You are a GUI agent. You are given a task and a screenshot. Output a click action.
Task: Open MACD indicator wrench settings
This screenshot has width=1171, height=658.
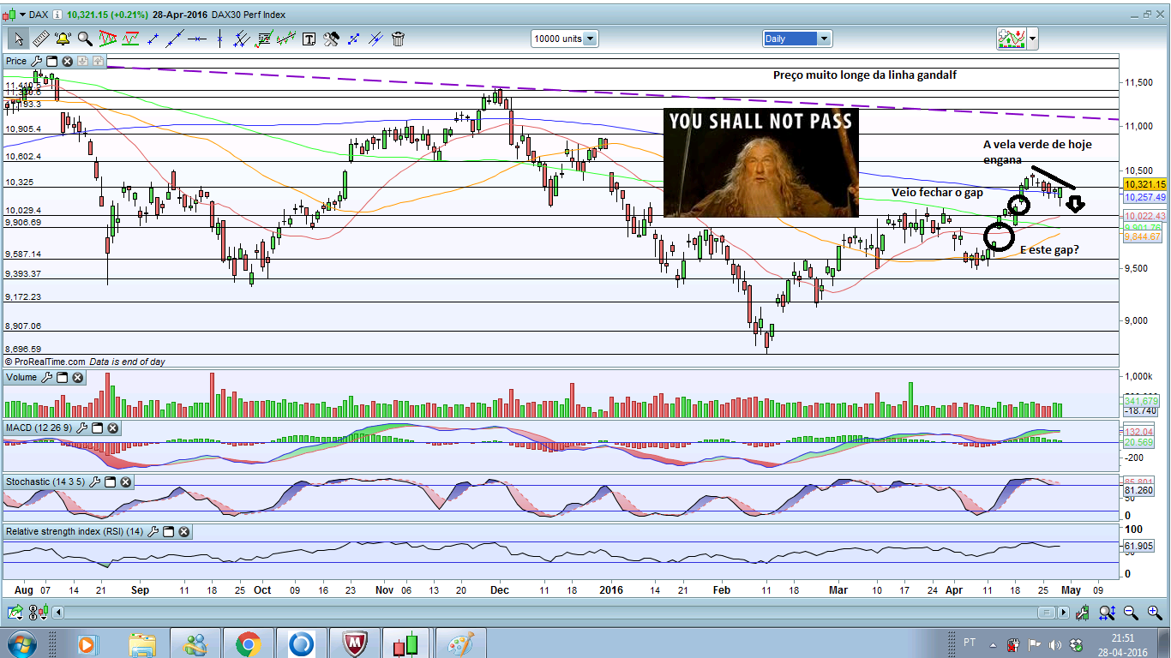click(x=81, y=428)
